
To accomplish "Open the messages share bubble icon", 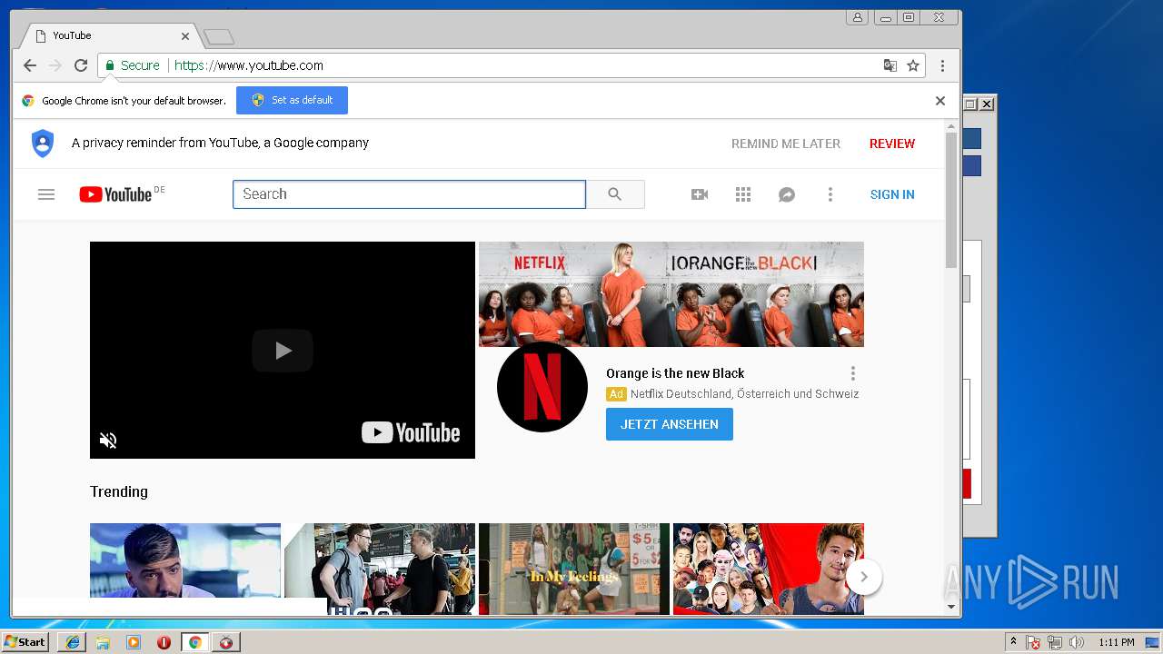I will (787, 194).
